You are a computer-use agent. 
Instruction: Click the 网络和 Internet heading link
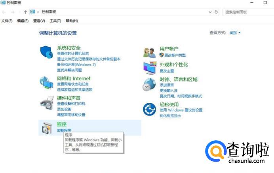point(74,78)
